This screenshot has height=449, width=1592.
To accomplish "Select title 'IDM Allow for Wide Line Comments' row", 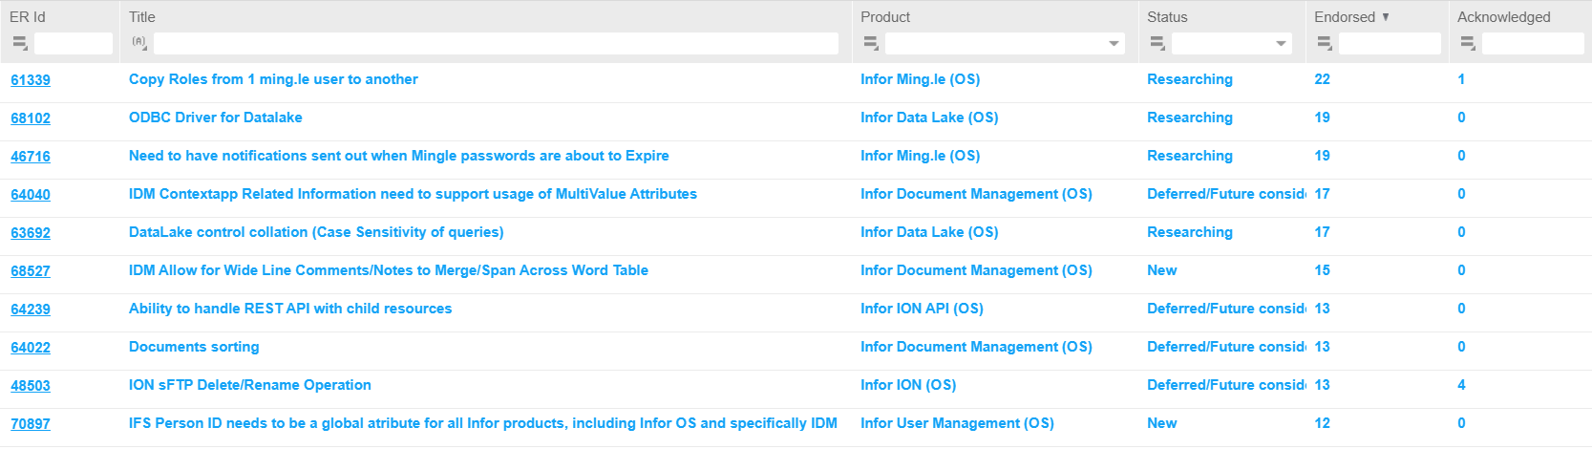I will 389,270.
